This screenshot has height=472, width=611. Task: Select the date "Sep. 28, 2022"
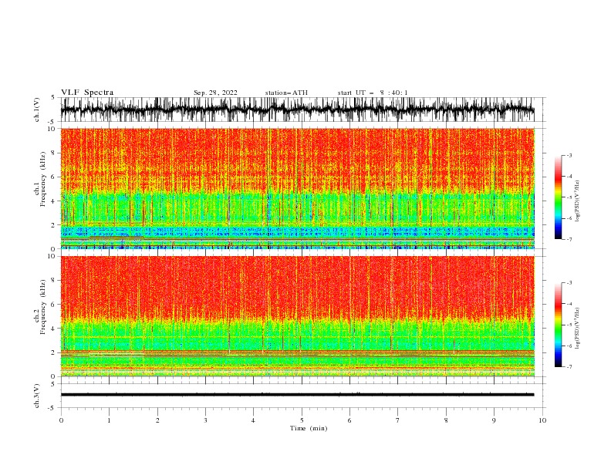click(215, 93)
